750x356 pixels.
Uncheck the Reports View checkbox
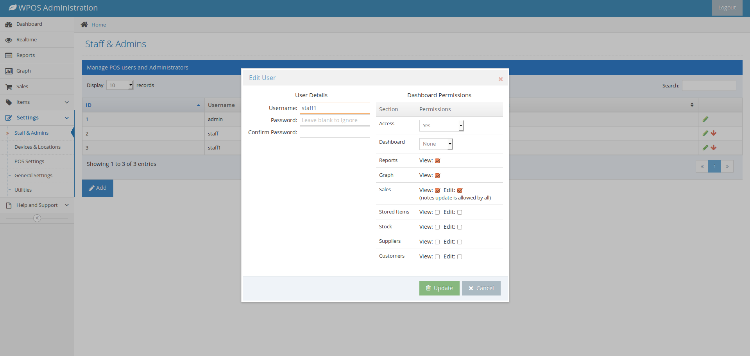tap(437, 161)
